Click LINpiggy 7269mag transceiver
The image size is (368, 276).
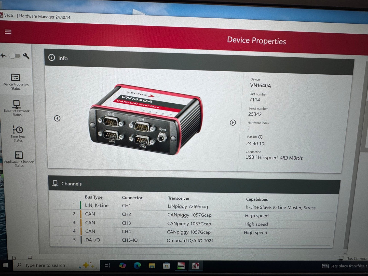point(188,206)
